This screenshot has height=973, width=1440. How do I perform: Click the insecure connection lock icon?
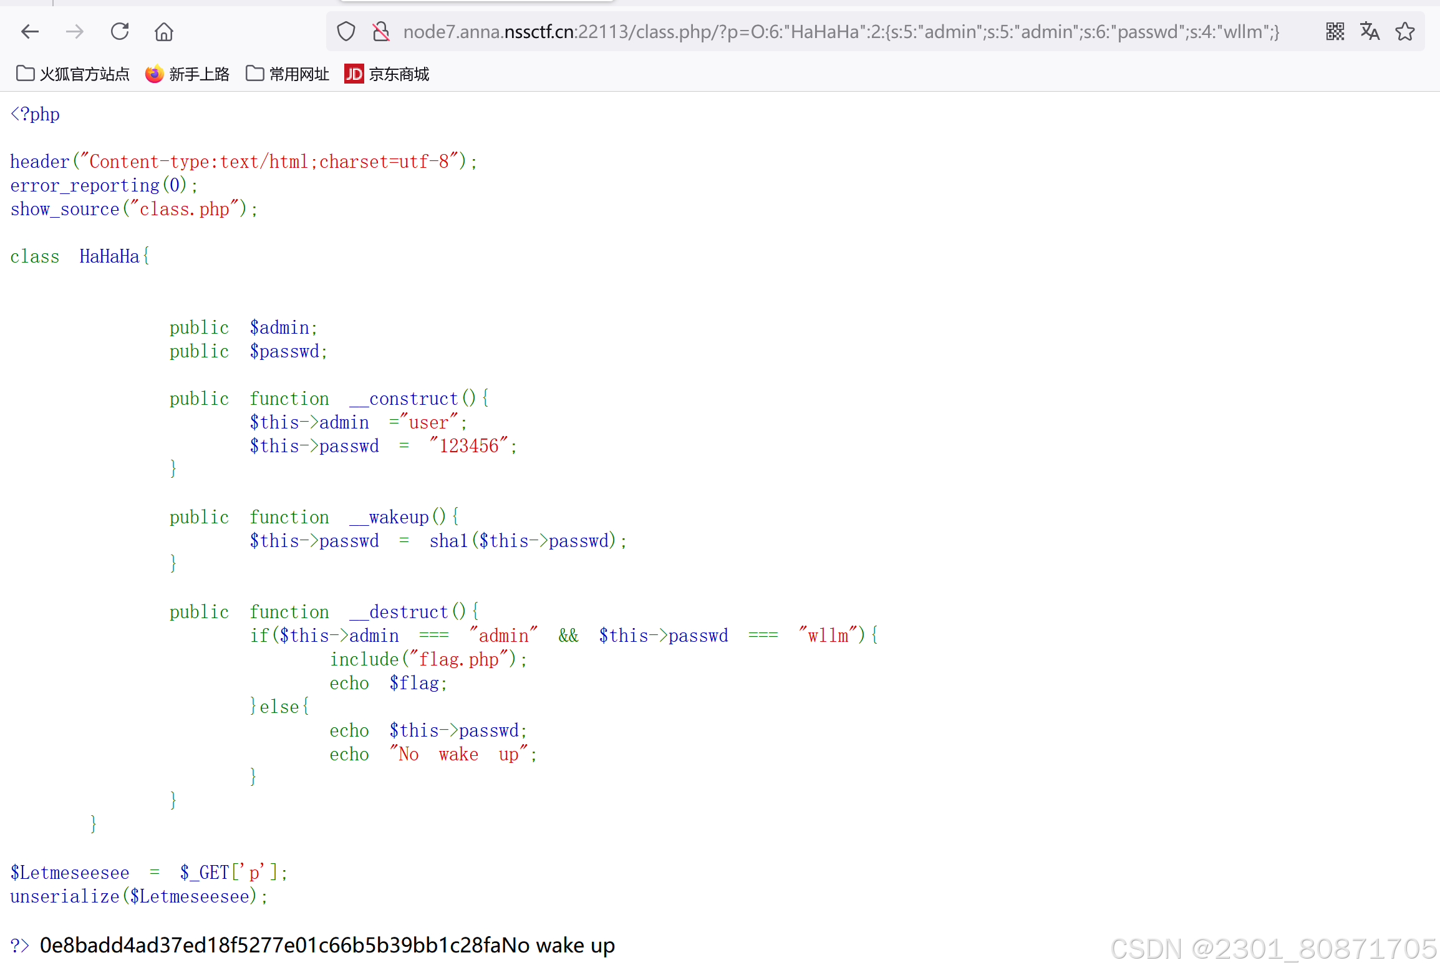(x=381, y=31)
